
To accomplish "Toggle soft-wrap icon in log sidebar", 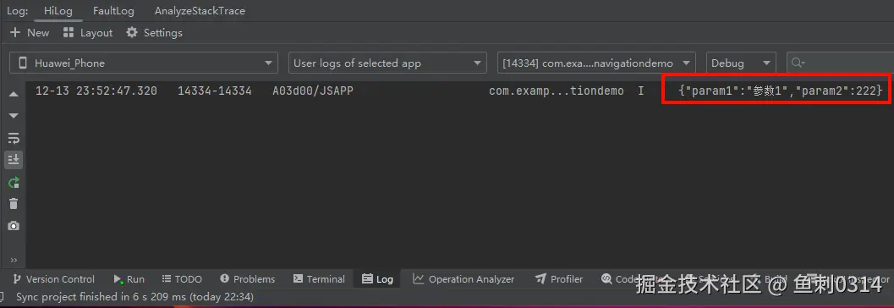I will [x=14, y=138].
